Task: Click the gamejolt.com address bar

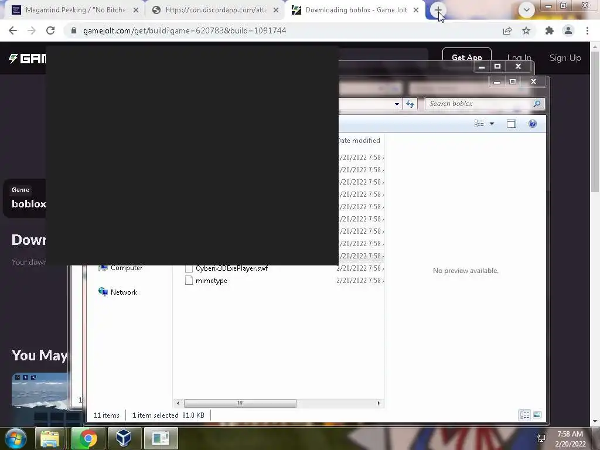Action: 283,30
